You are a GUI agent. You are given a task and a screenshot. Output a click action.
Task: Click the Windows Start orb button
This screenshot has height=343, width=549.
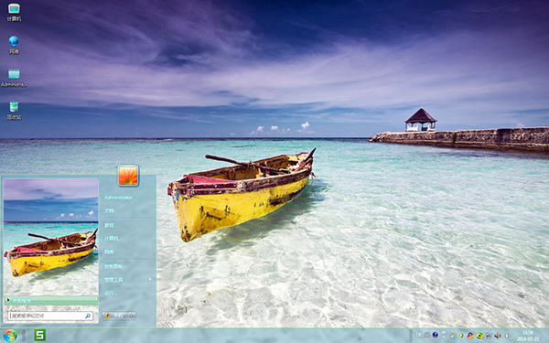[10, 336]
